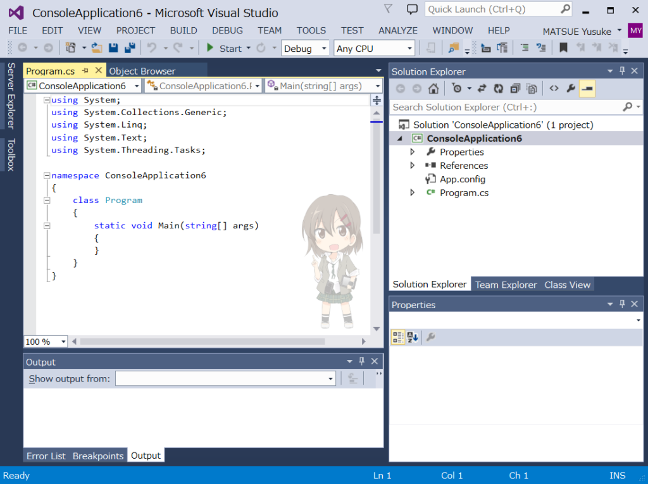648x484 pixels.
Task: Sync Solution Explorer with active document
Action: (x=482, y=88)
